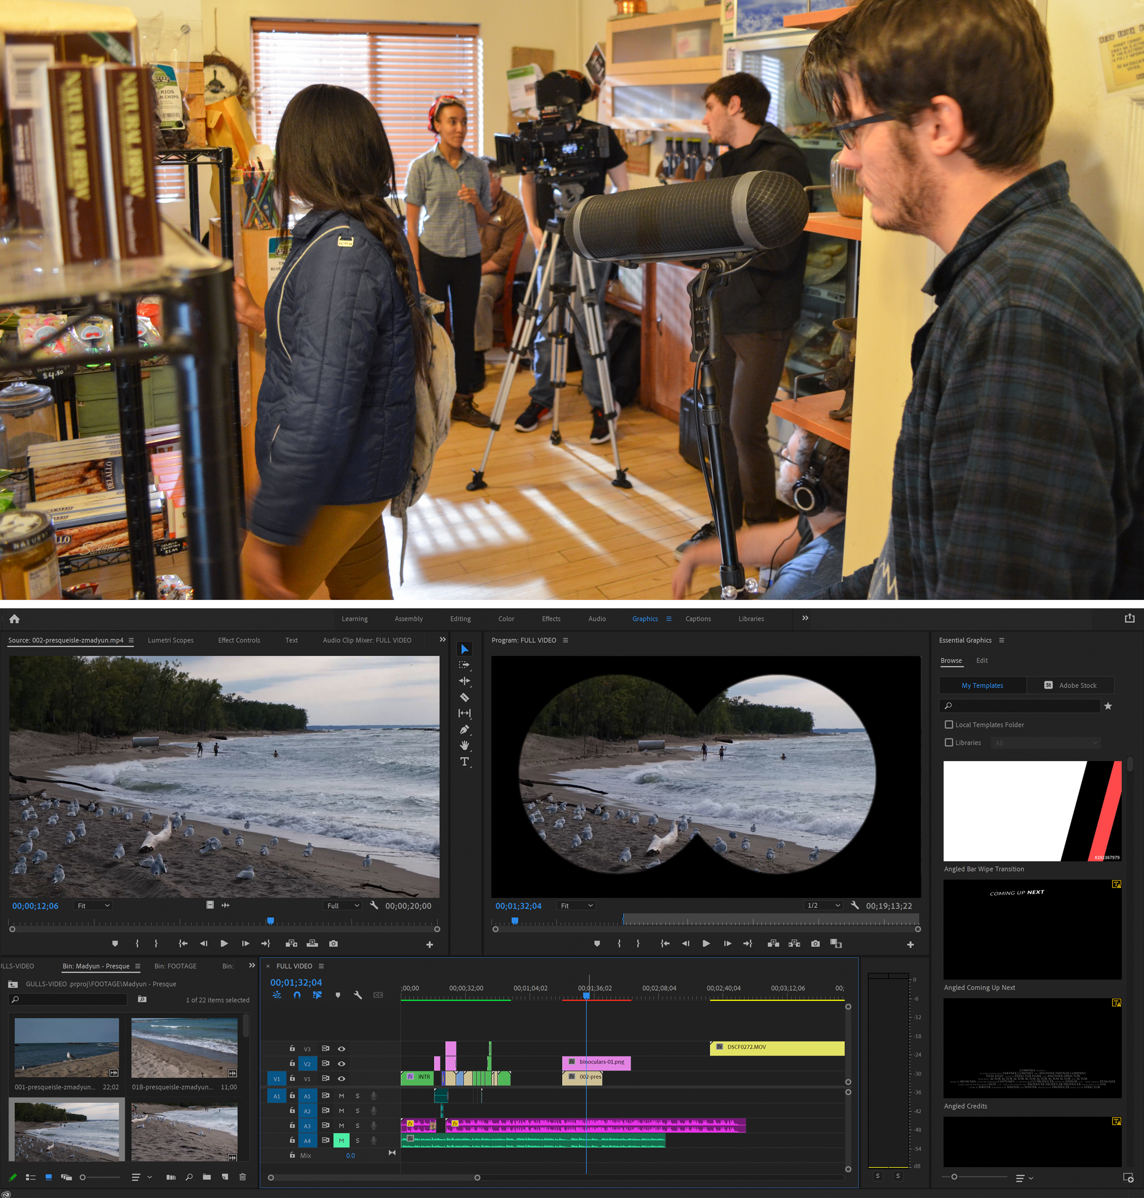Unmute track A4
The height and width of the screenshot is (1198, 1144).
pos(341,1140)
